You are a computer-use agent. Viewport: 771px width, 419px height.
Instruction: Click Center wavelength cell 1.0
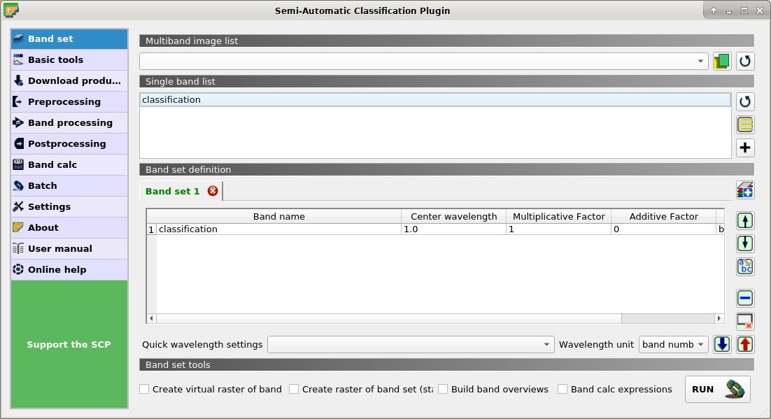(453, 229)
